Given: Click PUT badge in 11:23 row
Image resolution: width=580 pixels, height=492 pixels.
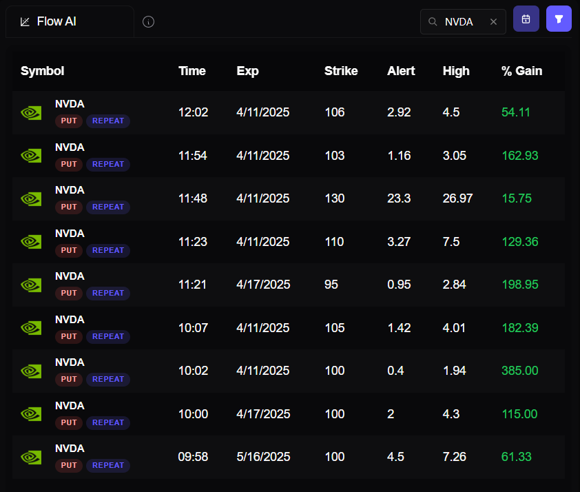Looking at the screenshot, I should tap(69, 250).
